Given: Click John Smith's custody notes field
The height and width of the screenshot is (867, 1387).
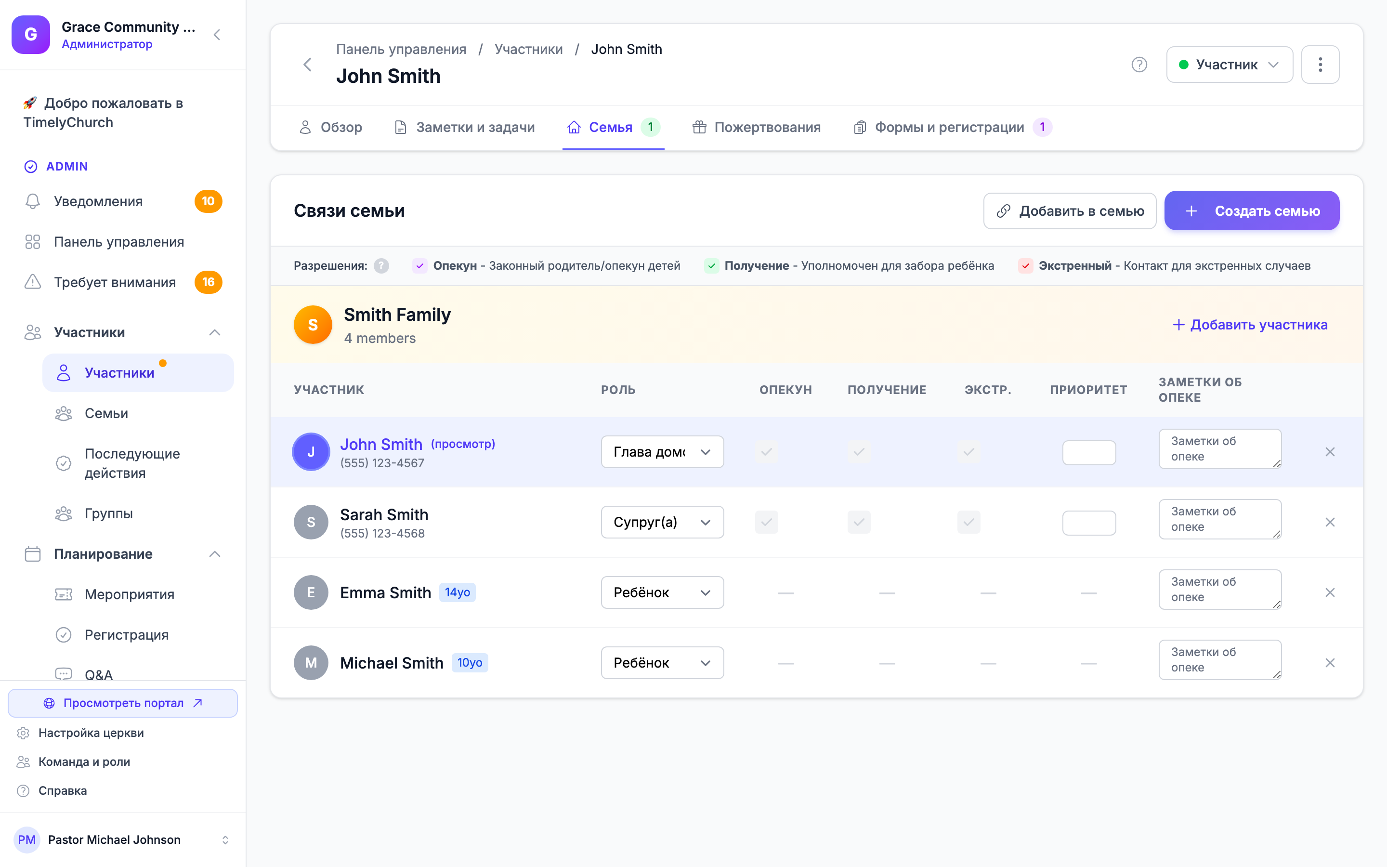Looking at the screenshot, I should (x=1219, y=449).
